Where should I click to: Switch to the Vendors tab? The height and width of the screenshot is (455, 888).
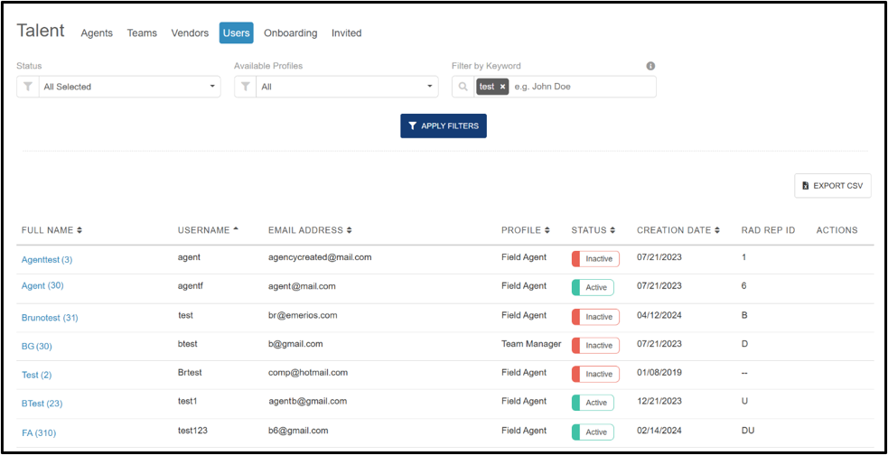[x=190, y=32]
